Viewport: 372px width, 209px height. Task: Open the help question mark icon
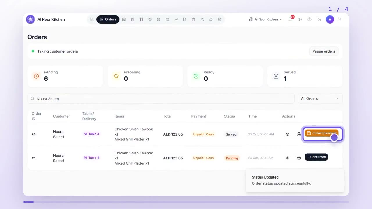[310, 19]
